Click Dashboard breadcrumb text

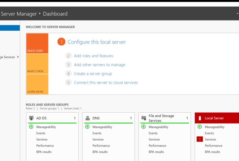point(55,14)
